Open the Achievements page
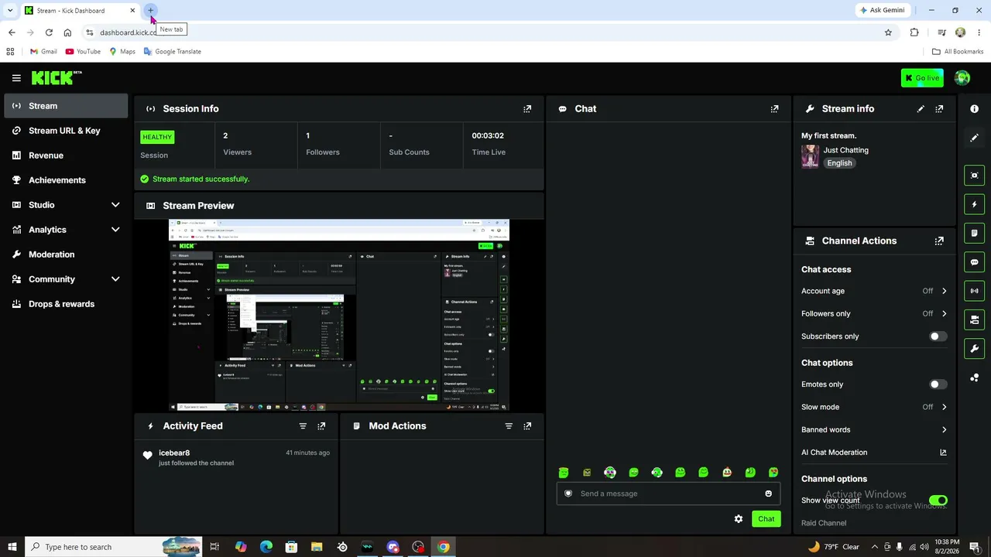 tap(66, 180)
